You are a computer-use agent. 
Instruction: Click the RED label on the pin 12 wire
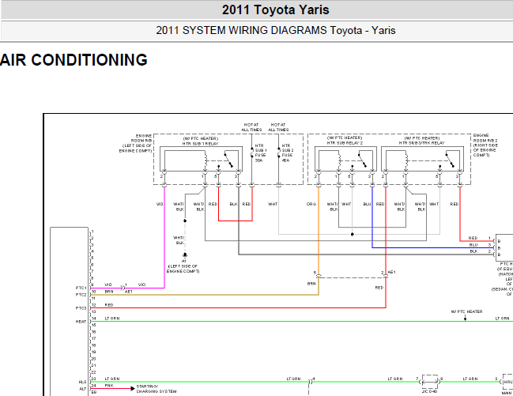click(x=109, y=305)
